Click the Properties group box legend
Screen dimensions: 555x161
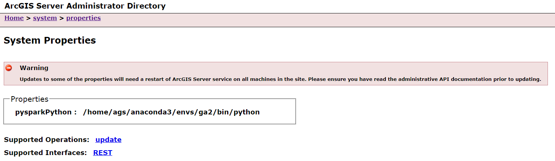(29, 99)
